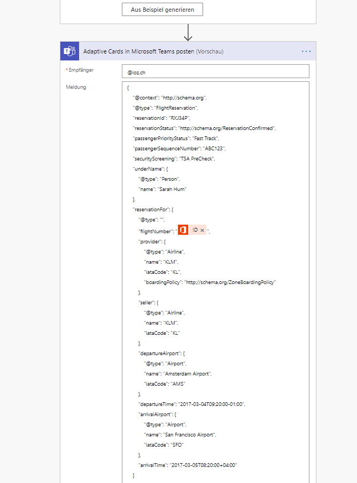The width and height of the screenshot is (357, 483).
Task: Click the passengerPriorityStatus "Fast Track" line
Action: [x=176, y=139]
